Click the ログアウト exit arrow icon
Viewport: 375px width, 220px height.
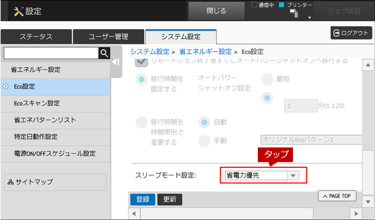pyautogui.click(x=336, y=33)
